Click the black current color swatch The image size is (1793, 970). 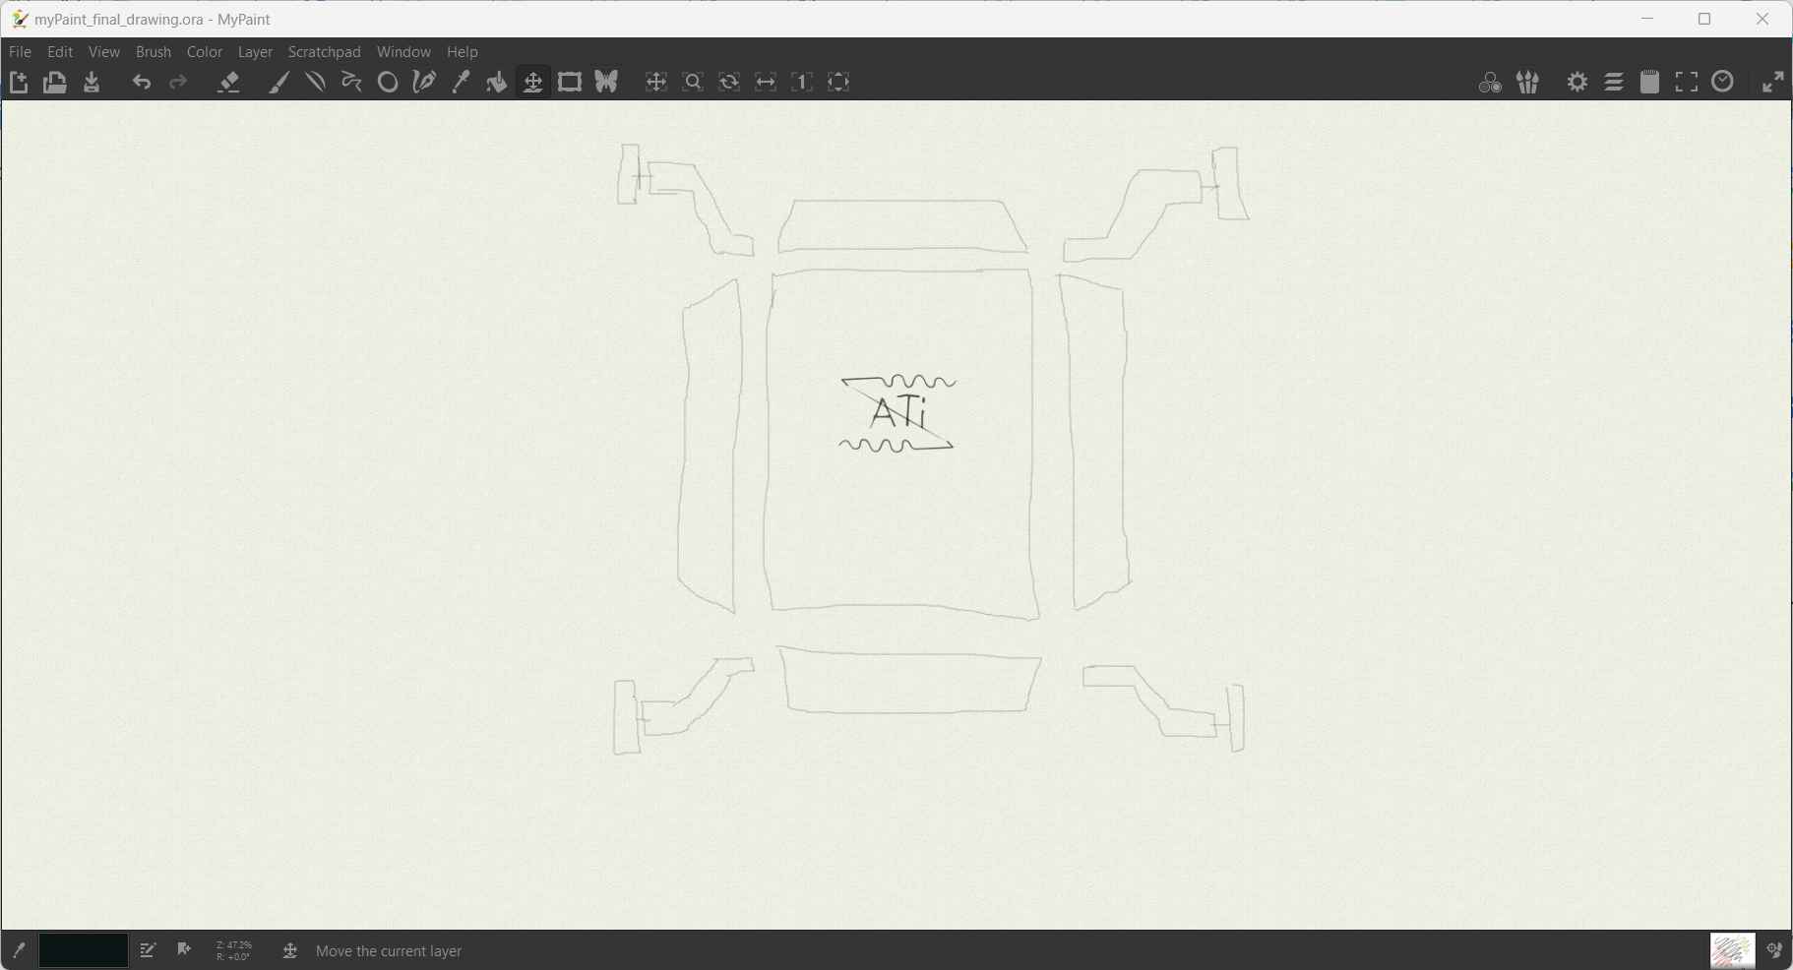tap(84, 950)
